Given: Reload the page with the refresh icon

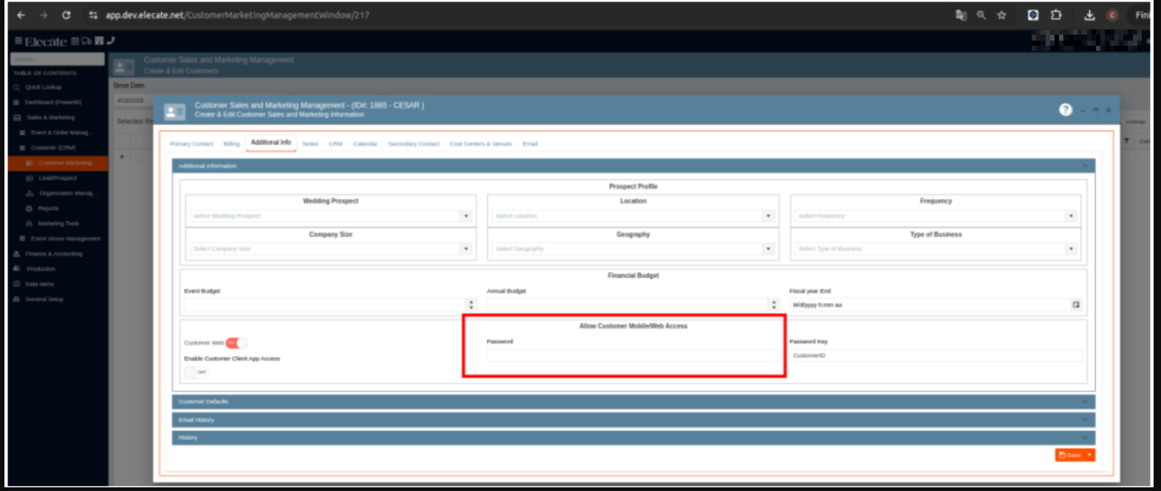Looking at the screenshot, I should [66, 16].
